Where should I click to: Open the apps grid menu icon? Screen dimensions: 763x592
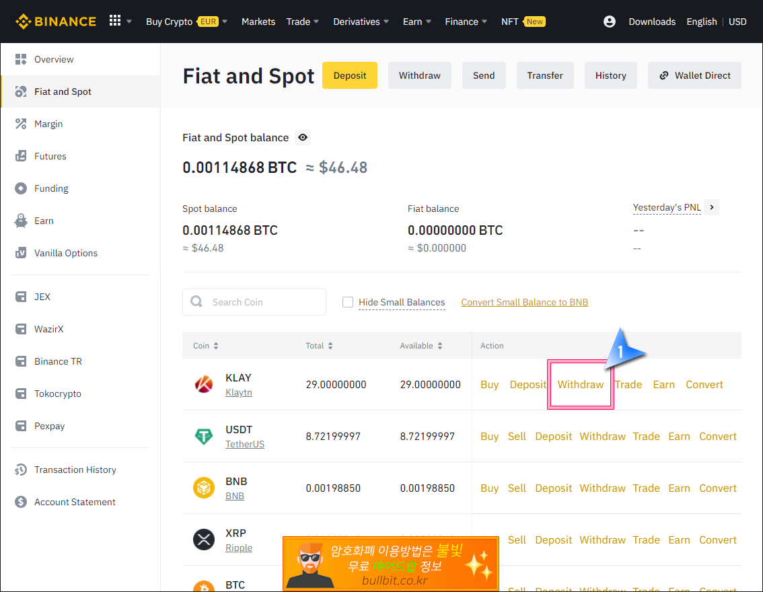tap(115, 20)
